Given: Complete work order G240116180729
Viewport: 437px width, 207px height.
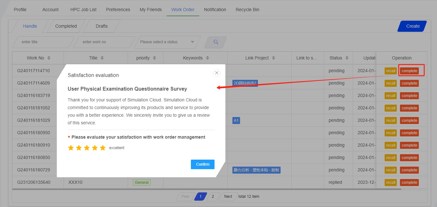Looking at the screenshot, I should (x=409, y=170).
